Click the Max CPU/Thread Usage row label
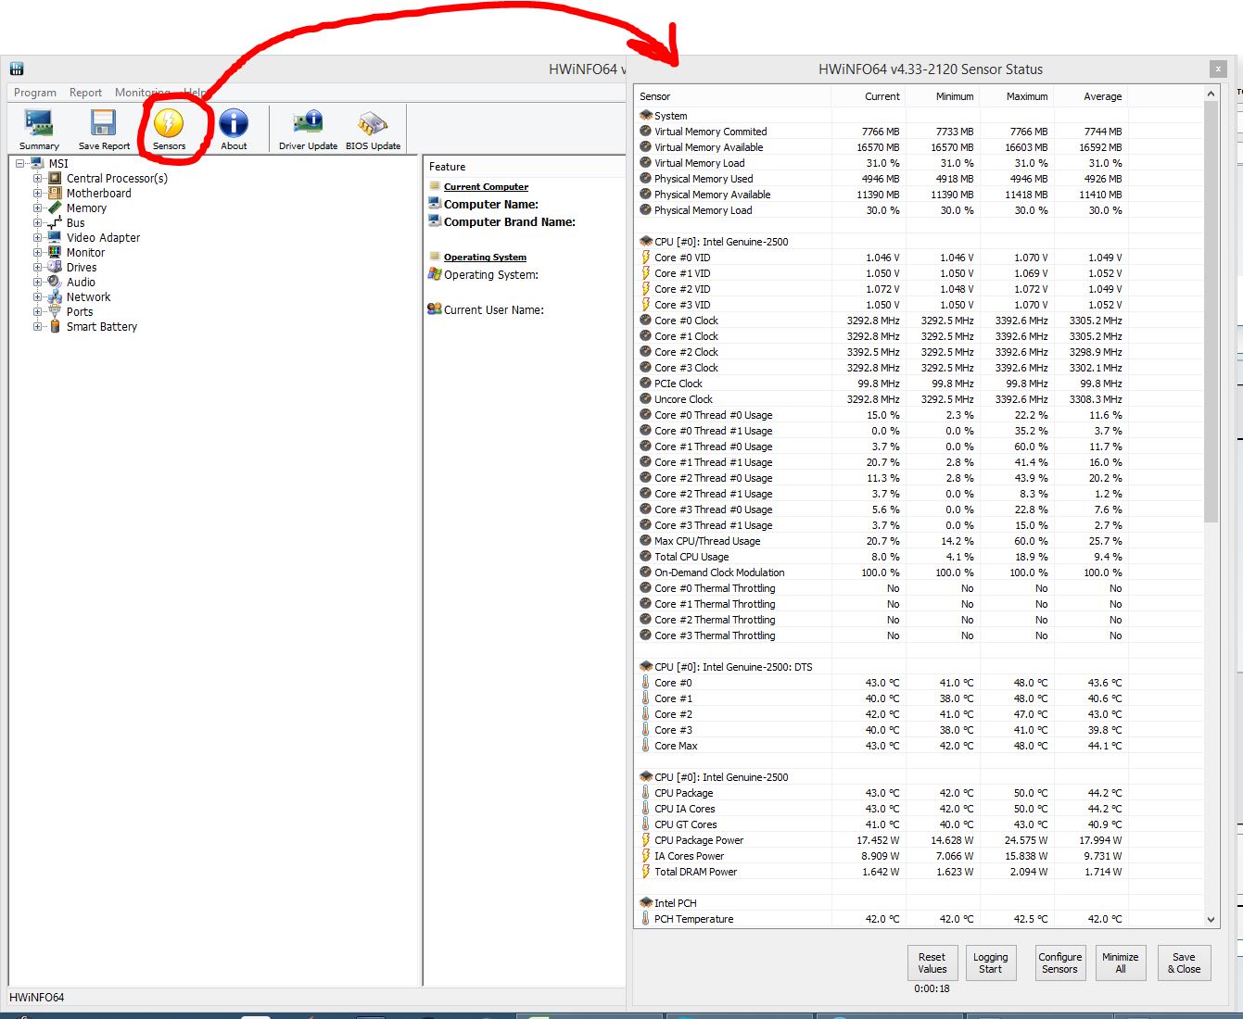The width and height of the screenshot is (1243, 1019). 707,541
